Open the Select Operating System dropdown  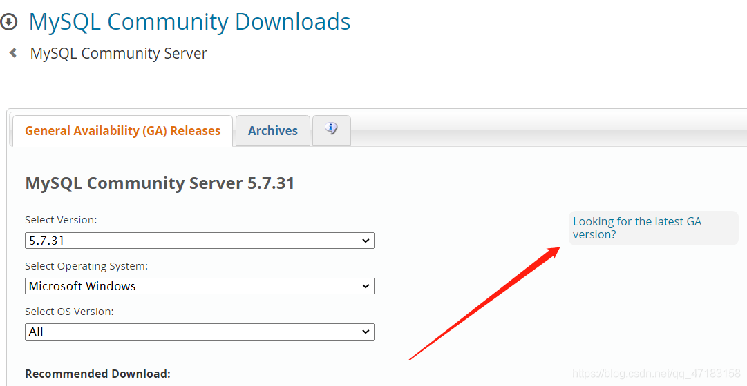tap(200, 286)
